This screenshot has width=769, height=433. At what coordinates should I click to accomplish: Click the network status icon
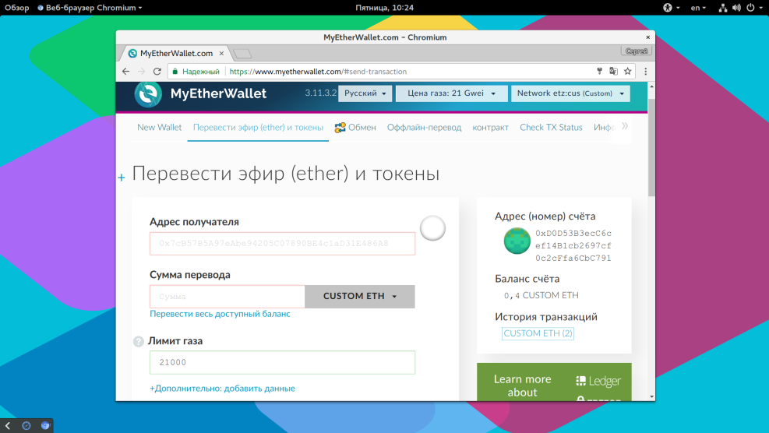723,8
